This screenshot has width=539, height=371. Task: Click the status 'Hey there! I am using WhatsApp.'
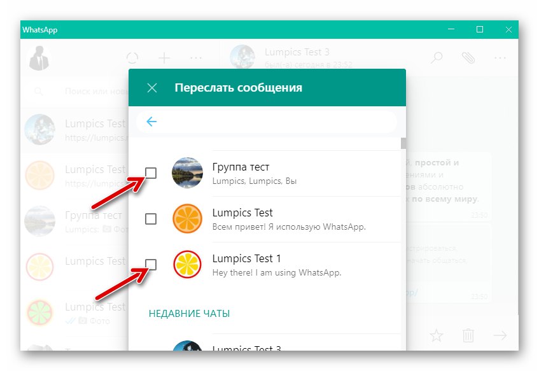[277, 272]
